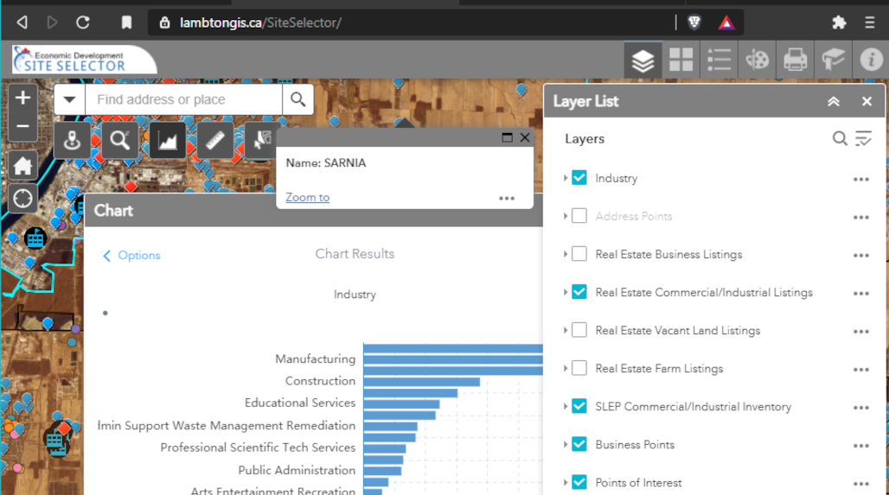Uncheck the Industry layer checkbox

(579, 178)
